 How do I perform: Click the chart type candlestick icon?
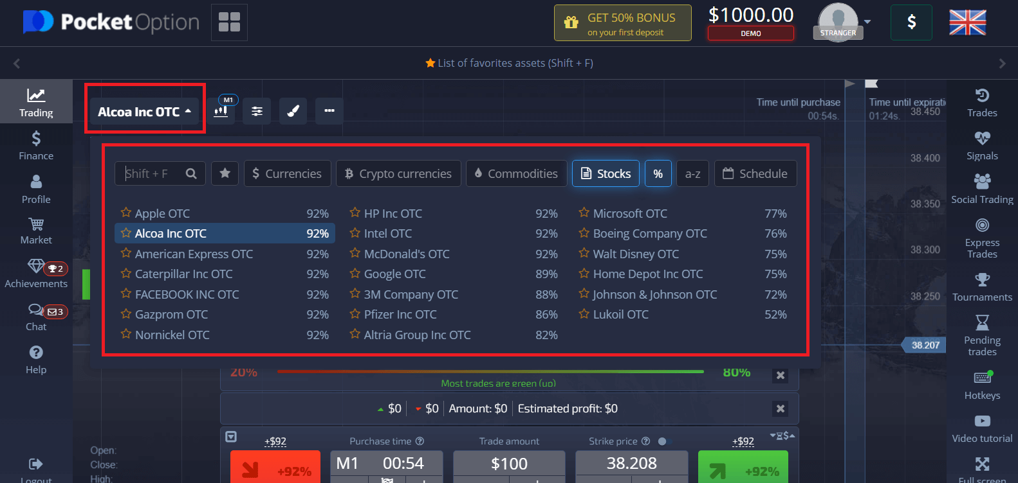[221, 110]
